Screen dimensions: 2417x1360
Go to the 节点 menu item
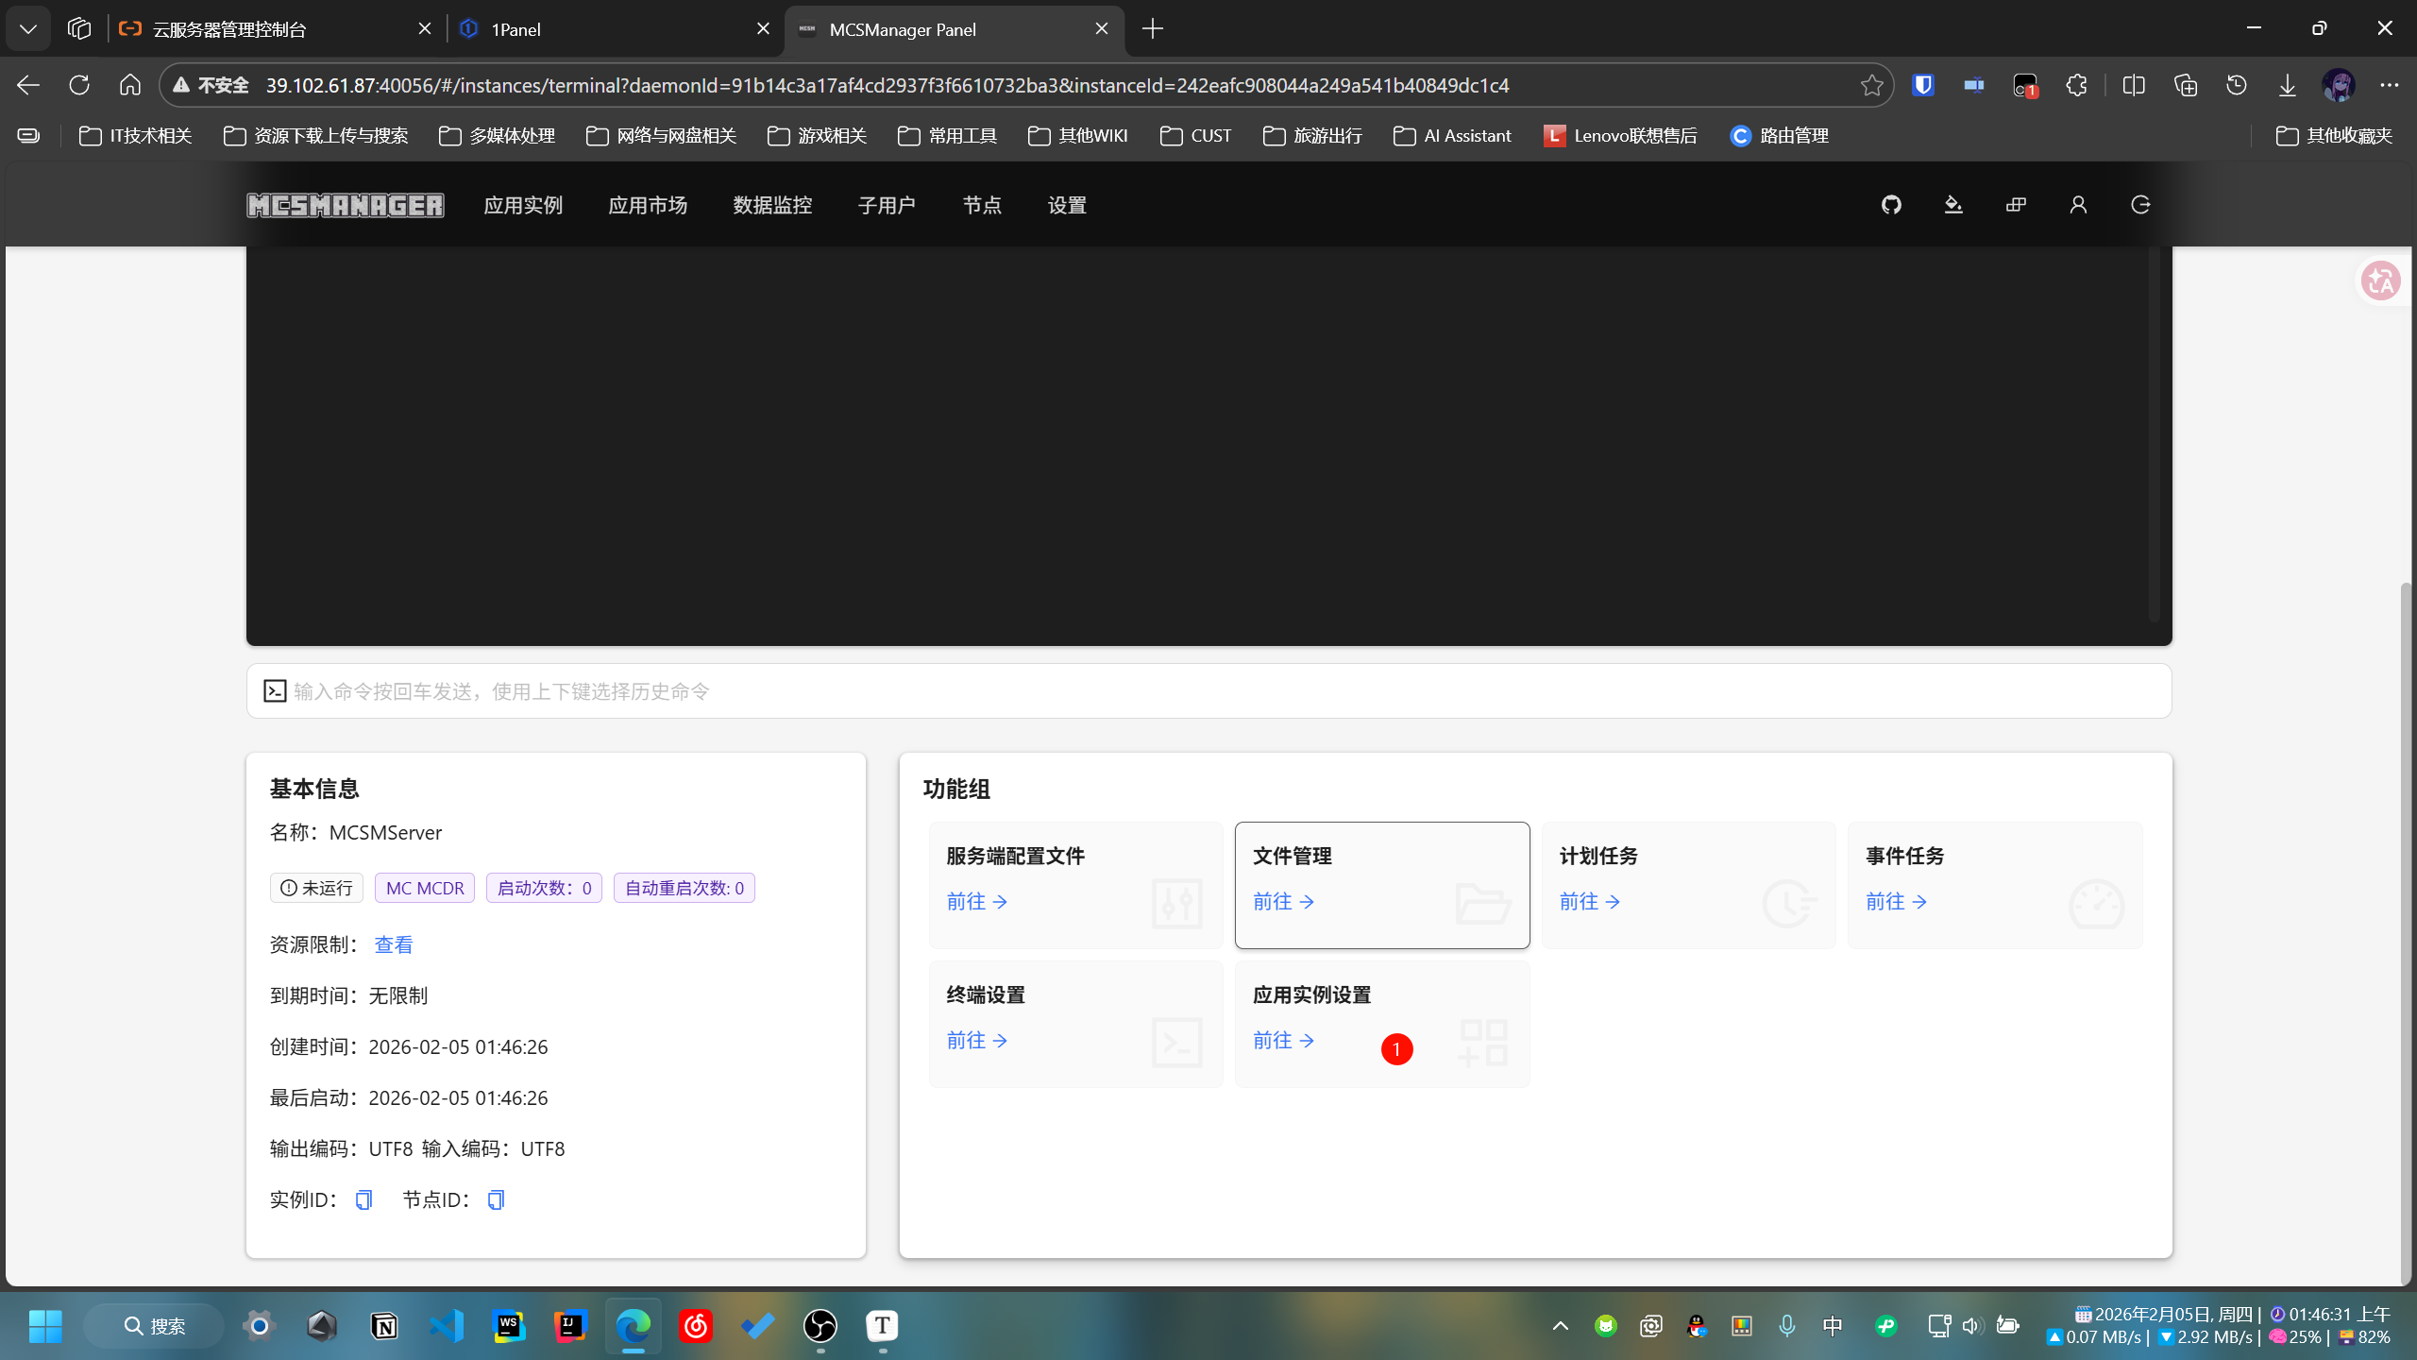[x=982, y=205]
